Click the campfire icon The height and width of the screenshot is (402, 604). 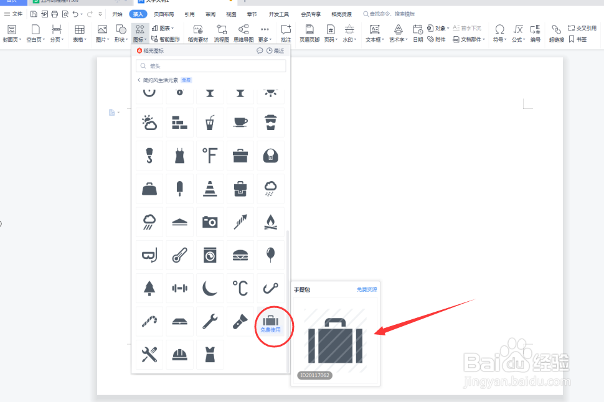270,222
